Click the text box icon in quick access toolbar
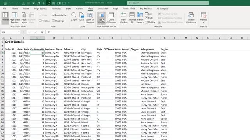The height and width of the screenshot is (140, 250). click(23, 3)
